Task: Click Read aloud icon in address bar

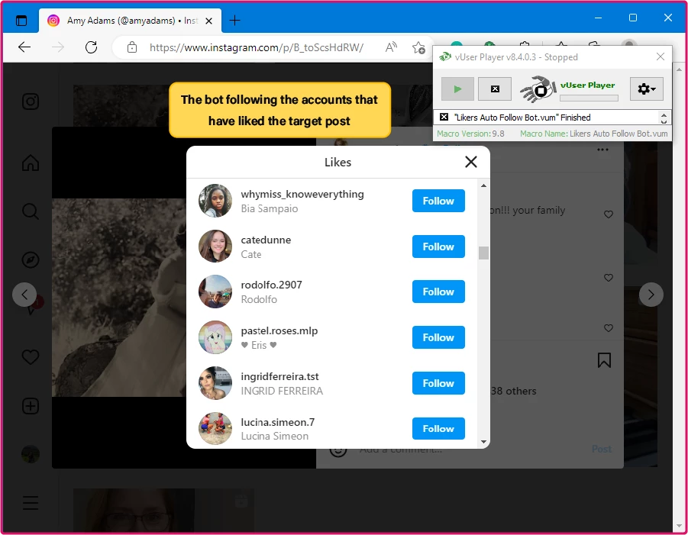Action: click(x=391, y=47)
